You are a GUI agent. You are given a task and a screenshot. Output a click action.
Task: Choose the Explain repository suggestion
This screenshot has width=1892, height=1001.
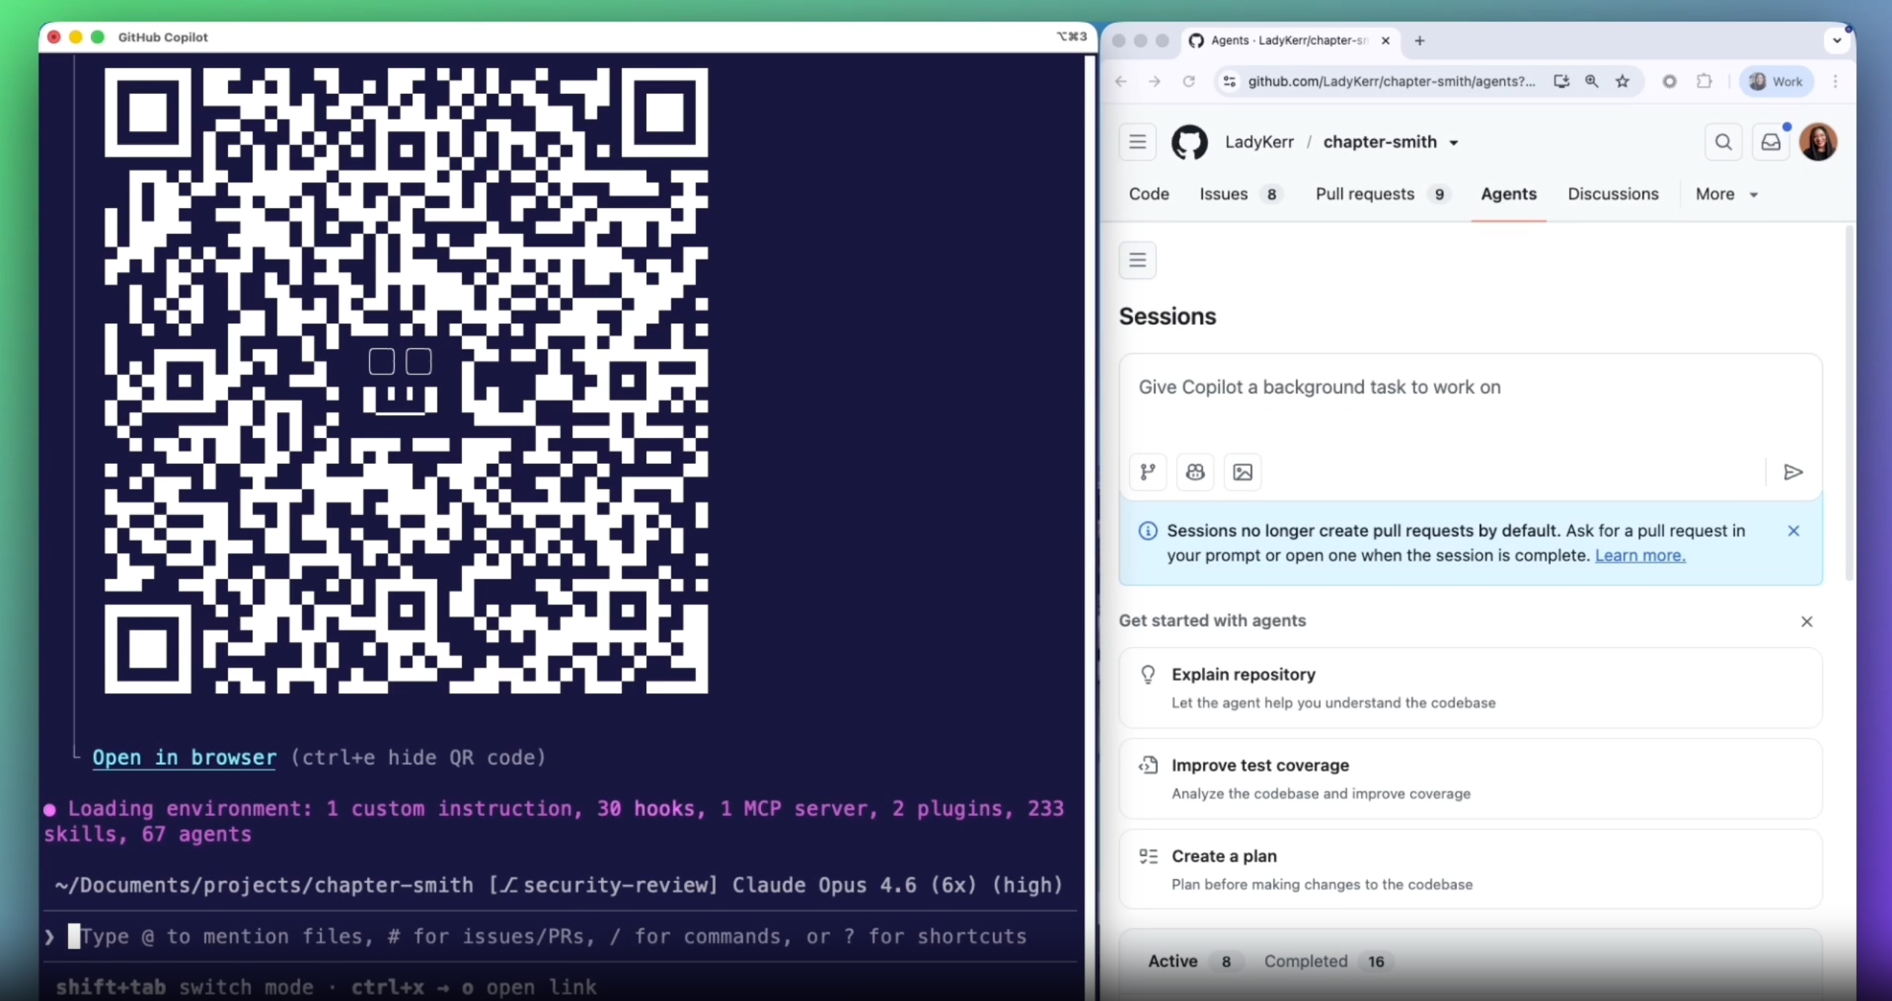click(x=1470, y=688)
